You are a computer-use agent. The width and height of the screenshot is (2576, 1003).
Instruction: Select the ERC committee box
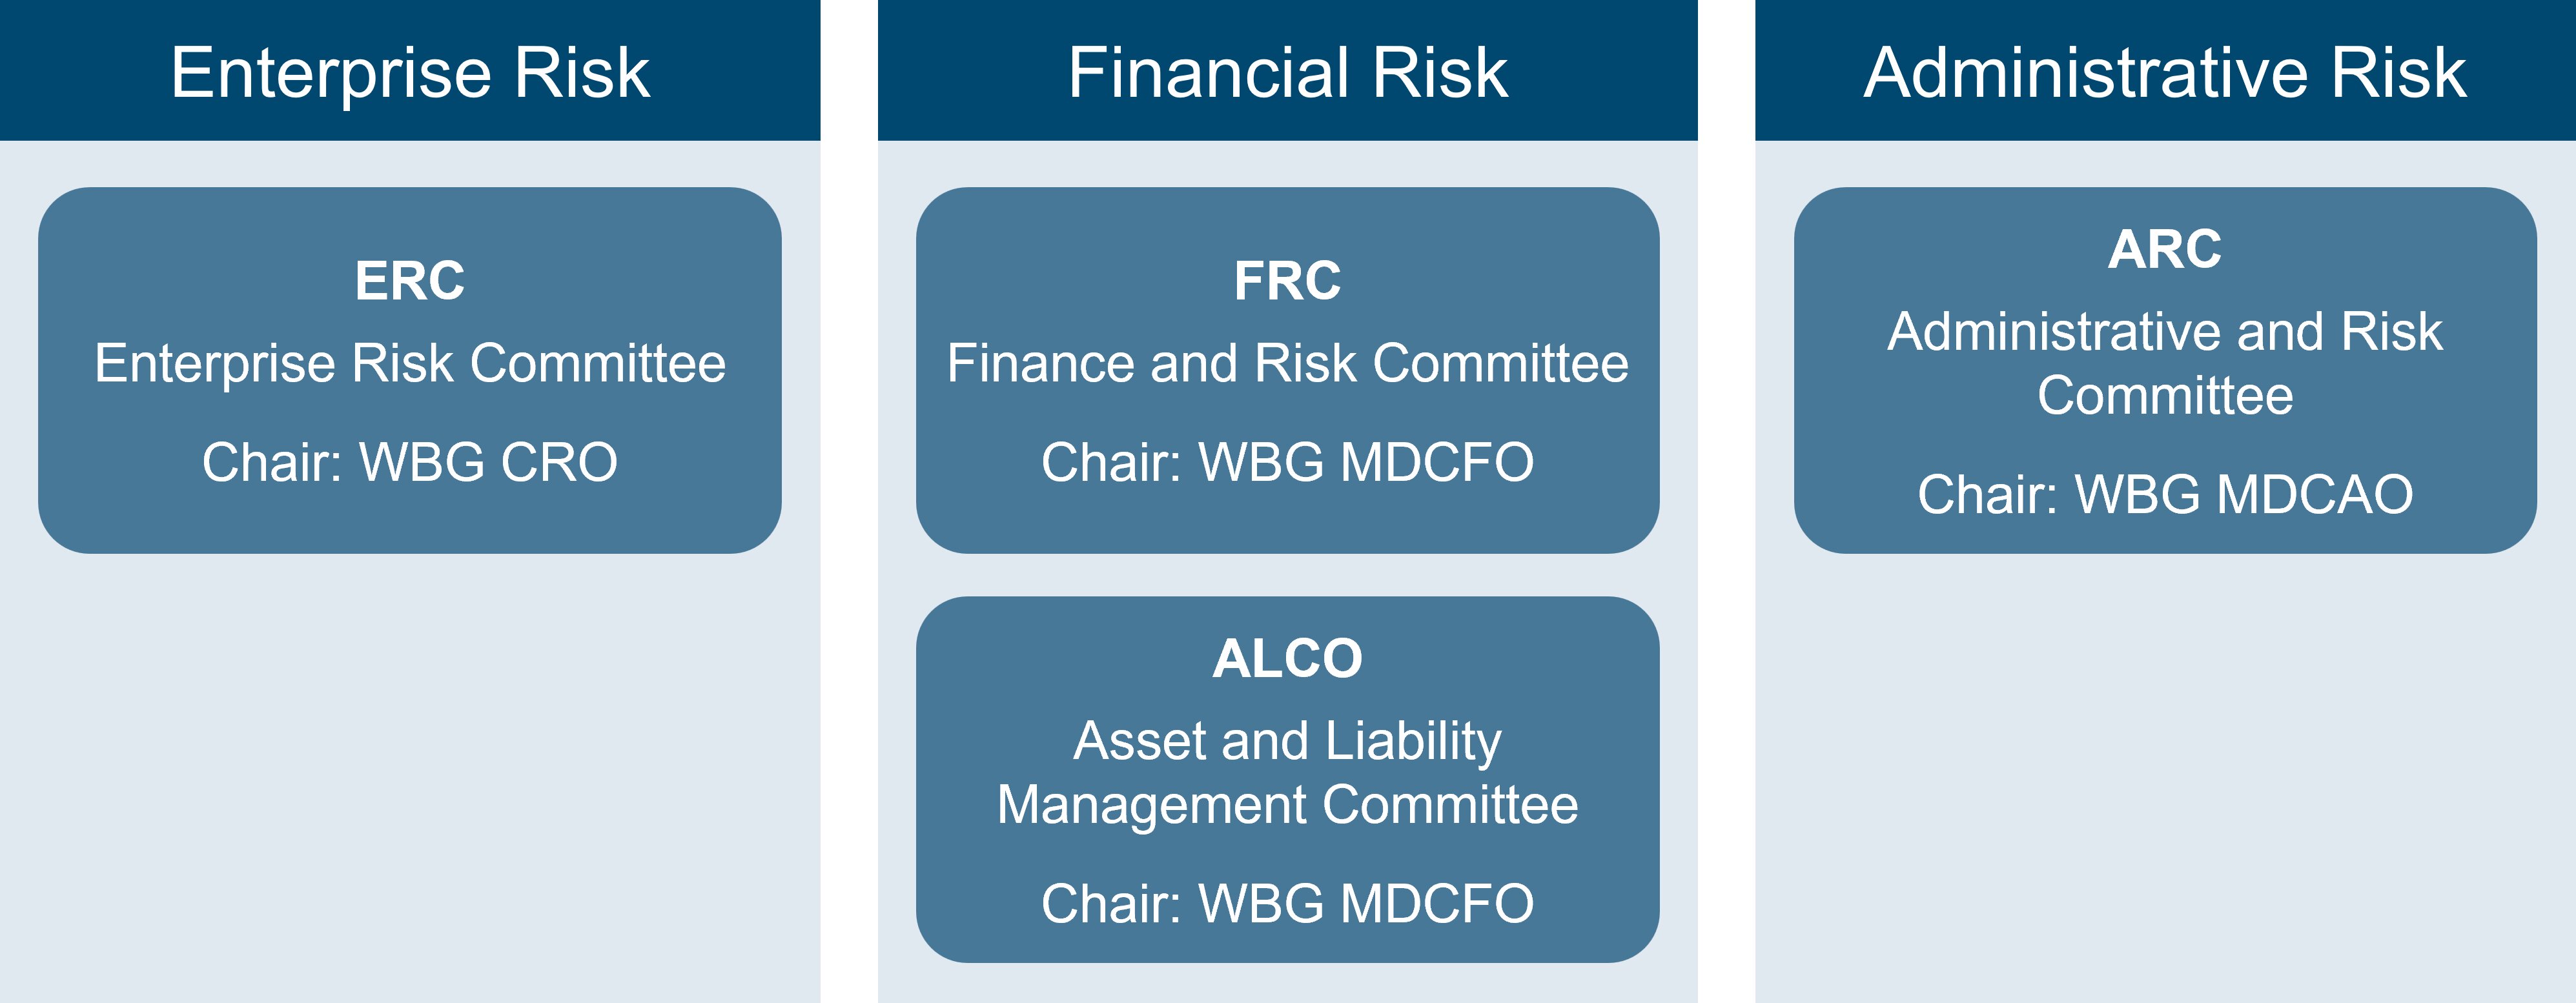pos(410,370)
